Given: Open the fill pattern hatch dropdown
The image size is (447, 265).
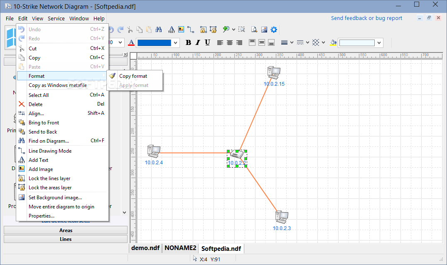Looking at the screenshot, I should point(323,42).
